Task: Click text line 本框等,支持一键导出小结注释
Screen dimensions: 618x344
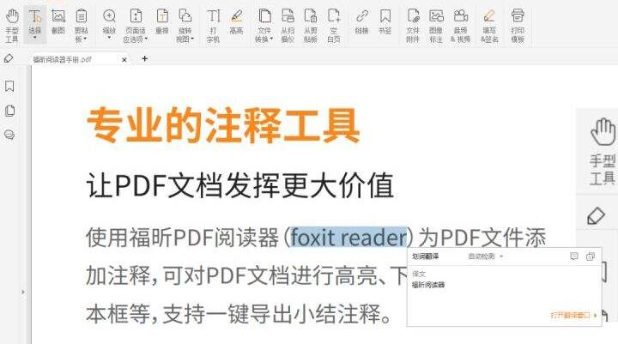Action: point(239,314)
